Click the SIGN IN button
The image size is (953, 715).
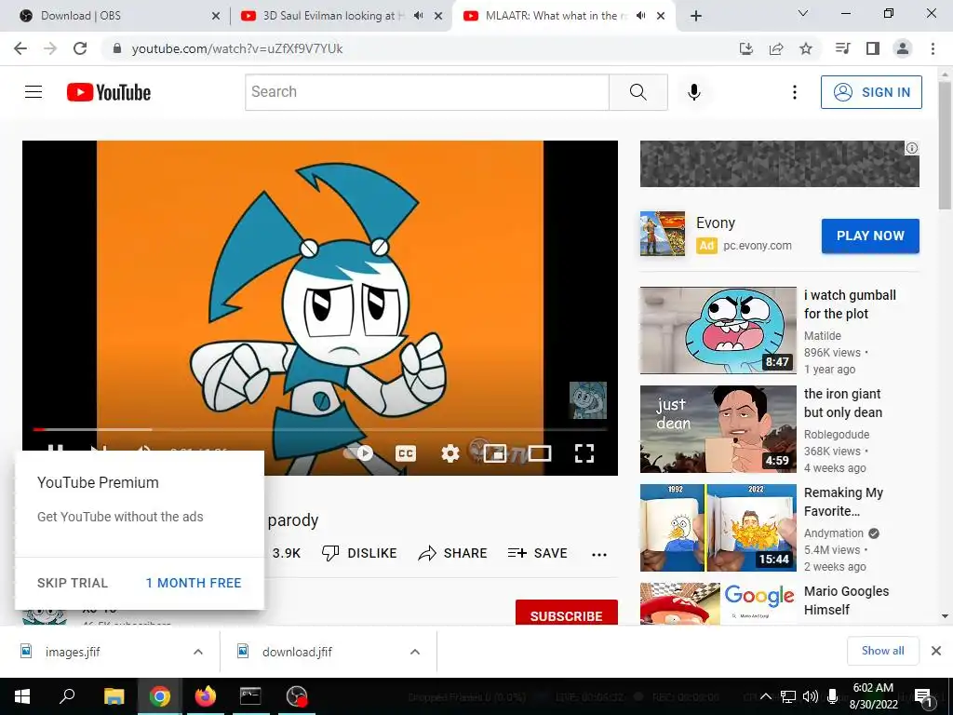tap(871, 92)
